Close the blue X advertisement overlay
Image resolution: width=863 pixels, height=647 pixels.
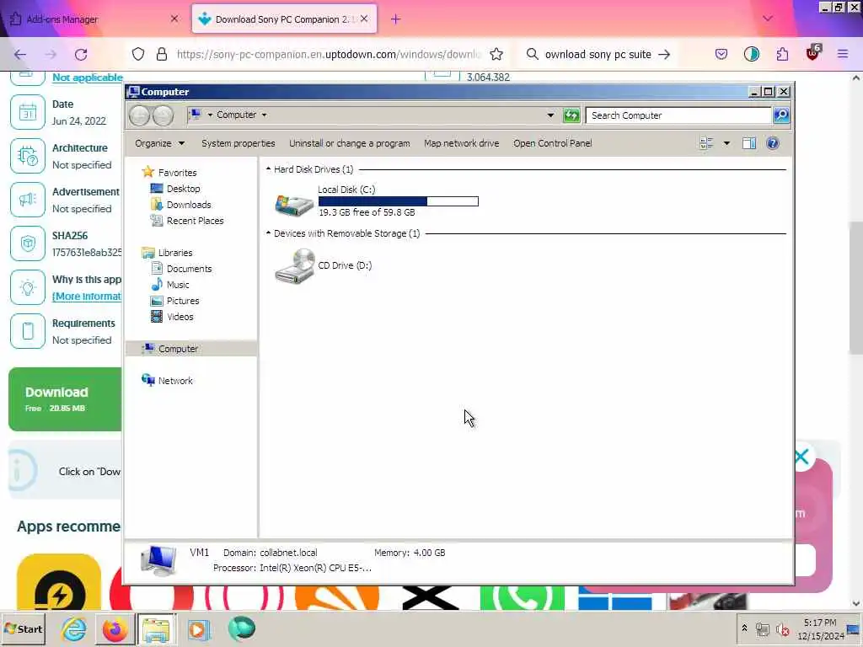[x=801, y=457]
